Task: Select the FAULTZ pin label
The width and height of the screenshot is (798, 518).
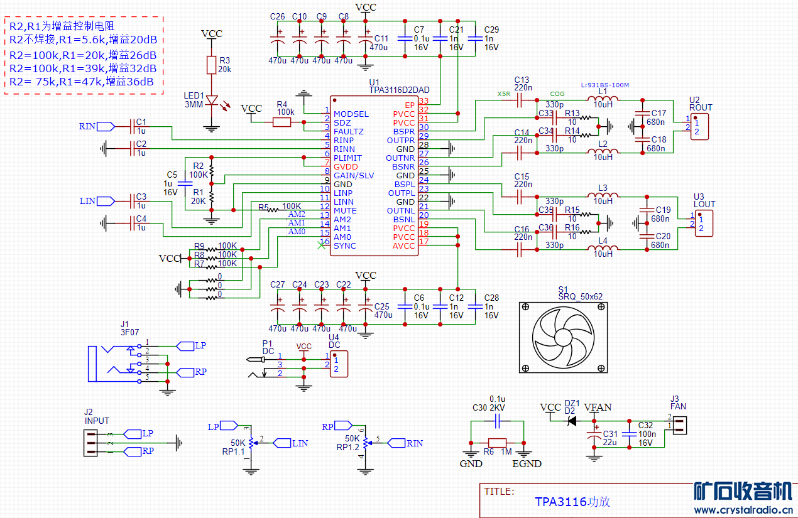Action: click(x=349, y=132)
